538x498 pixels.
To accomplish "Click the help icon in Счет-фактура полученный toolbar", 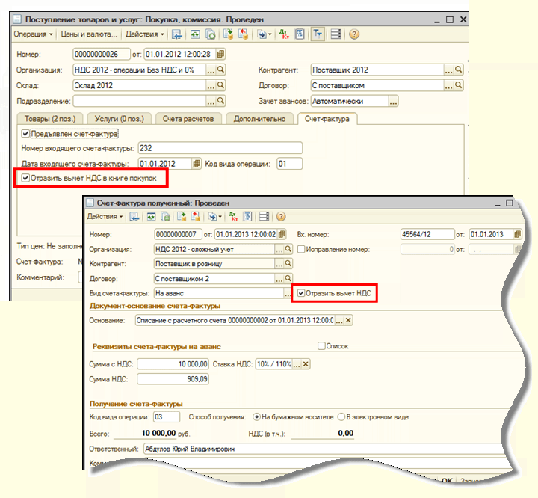I will click(x=281, y=216).
